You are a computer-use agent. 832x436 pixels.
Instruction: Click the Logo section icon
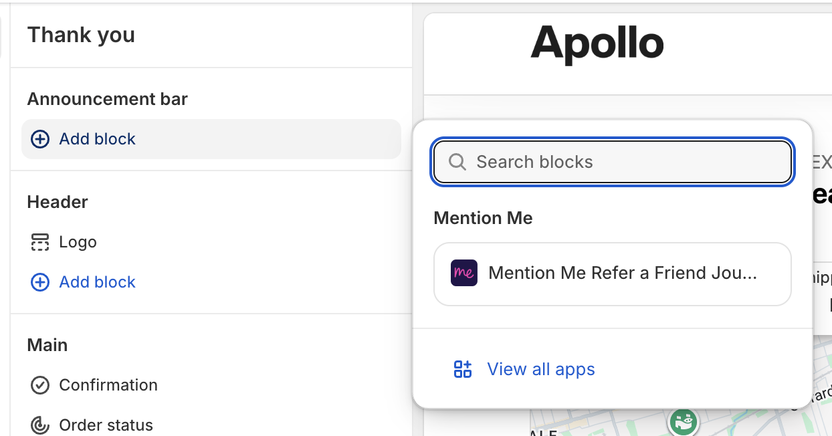(40, 242)
